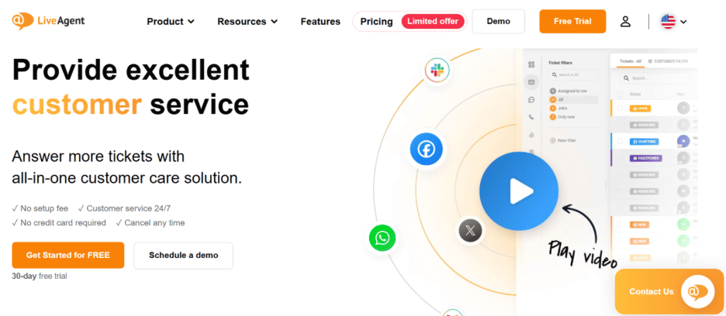Click the X (Twitter) channel icon
Viewport: 726px width, 316px height.
pyautogui.click(x=470, y=230)
